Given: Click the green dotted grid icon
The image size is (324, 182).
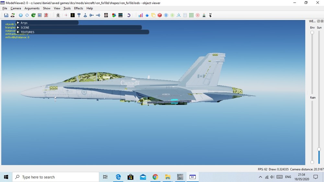Looking at the screenshot, I should point(191,15).
